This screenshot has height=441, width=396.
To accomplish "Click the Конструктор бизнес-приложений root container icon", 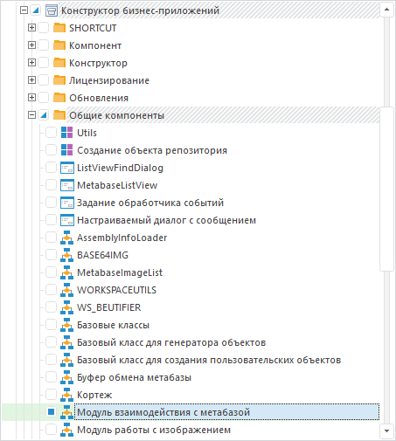I will point(52,10).
